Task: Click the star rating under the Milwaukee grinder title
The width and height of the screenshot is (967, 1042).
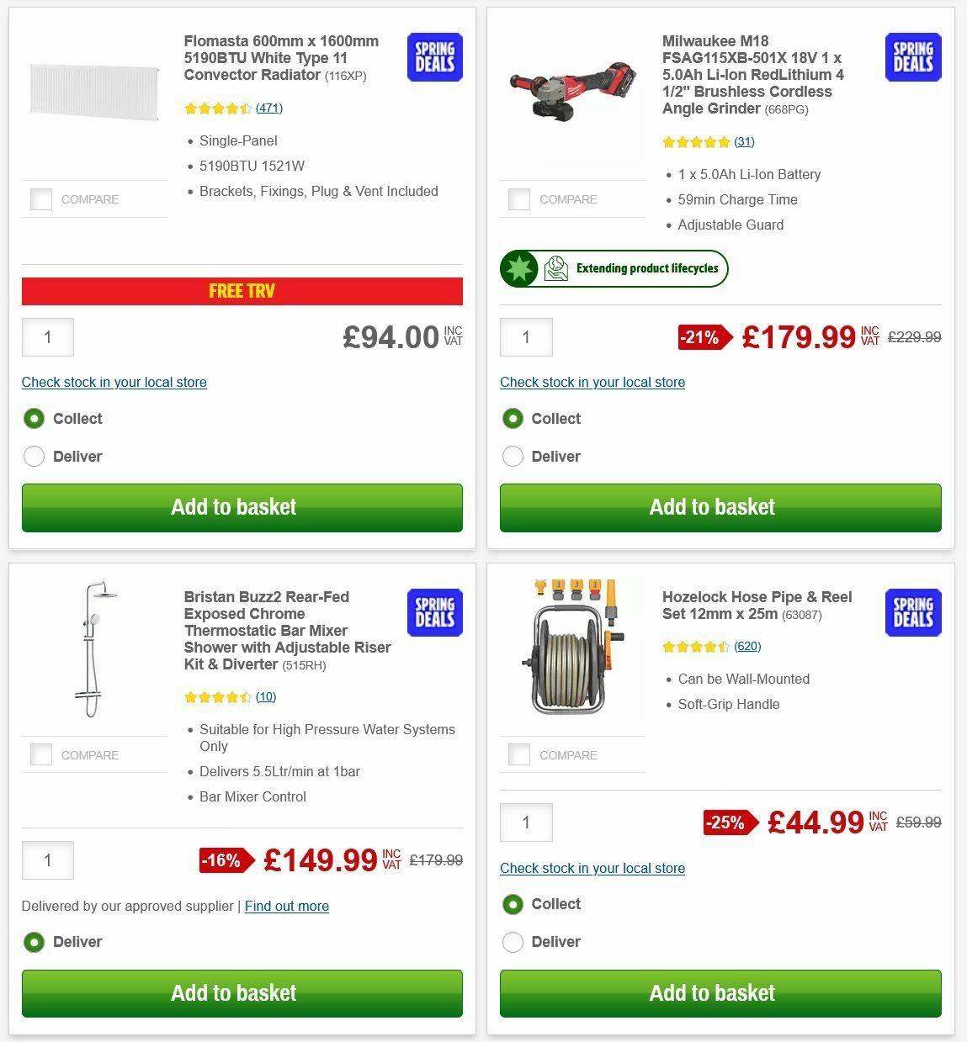Action: (x=697, y=142)
